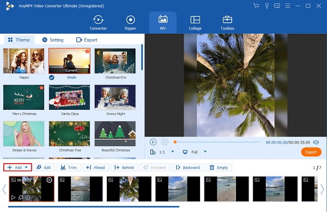Click the aspect ratio icon

[153, 152]
